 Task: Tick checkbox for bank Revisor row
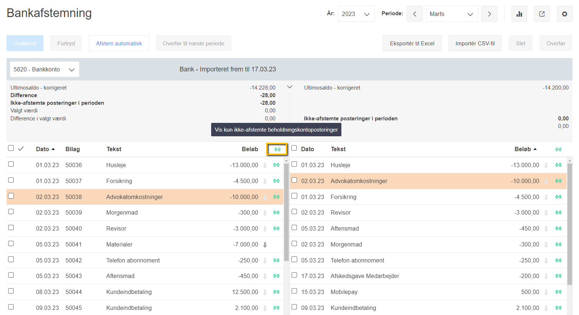pos(294,212)
